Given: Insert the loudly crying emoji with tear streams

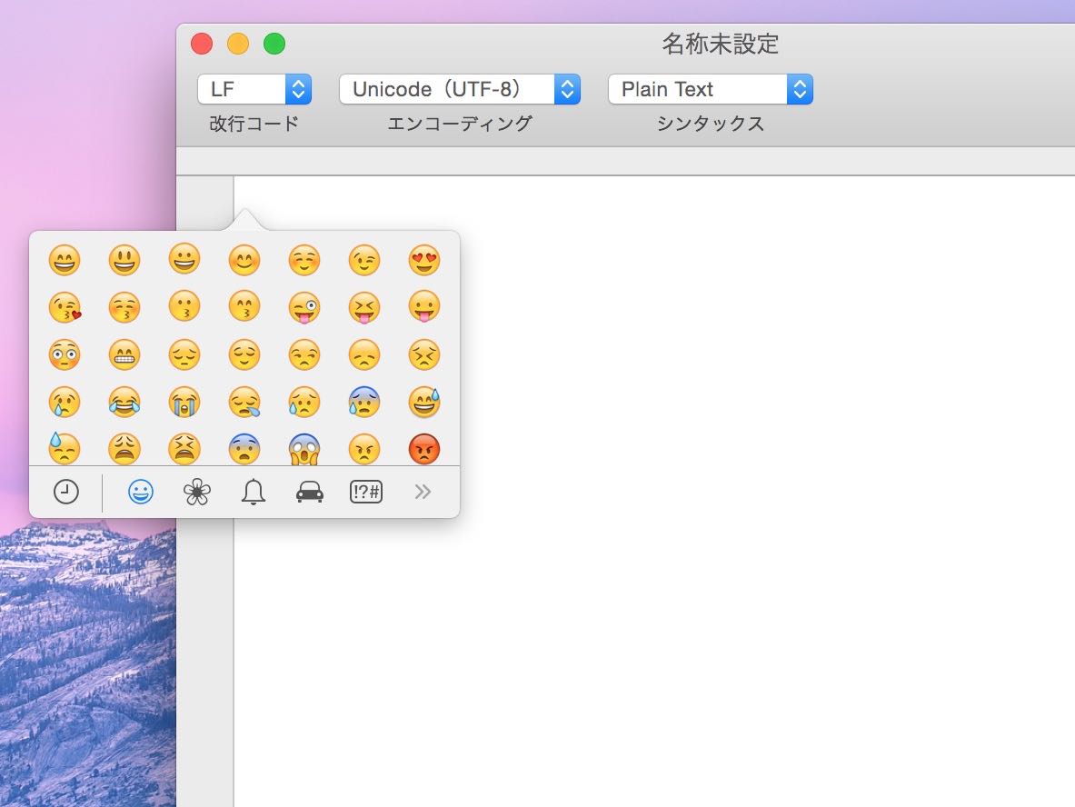Looking at the screenshot, I should click(184, 402).
